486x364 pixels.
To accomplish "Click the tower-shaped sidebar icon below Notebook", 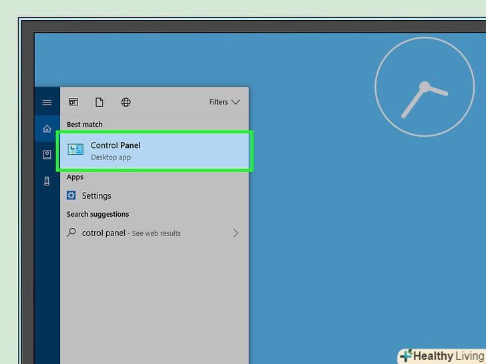I will tap(47, 181).
